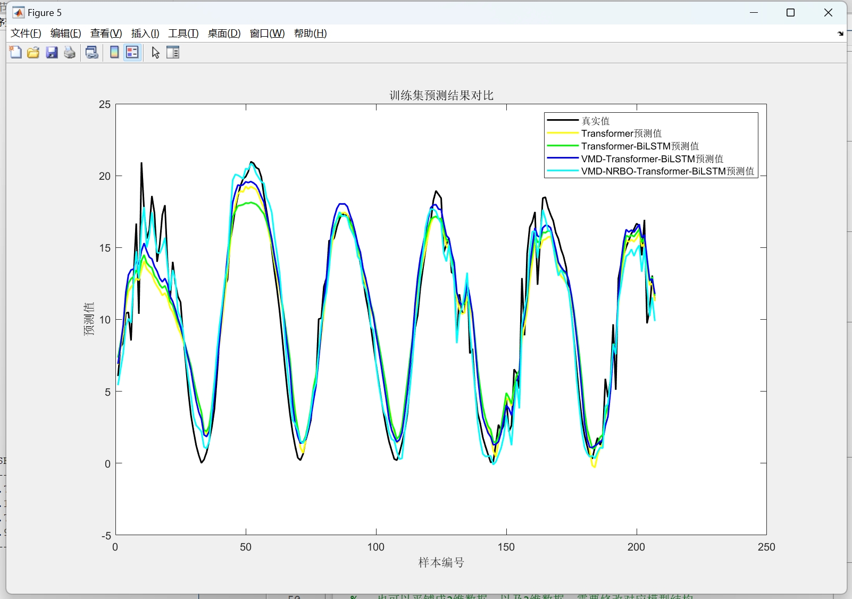Open the 编辑(E) menu
852x599 pixels.
[x=65, y=33]
